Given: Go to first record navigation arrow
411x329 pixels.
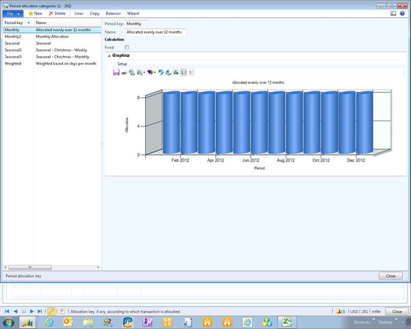Looking at the screenshot, I should tap(7, 311).
